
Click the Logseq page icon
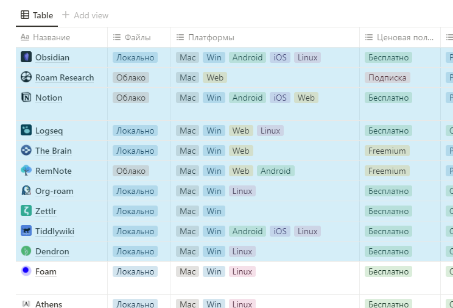point(26,130)
